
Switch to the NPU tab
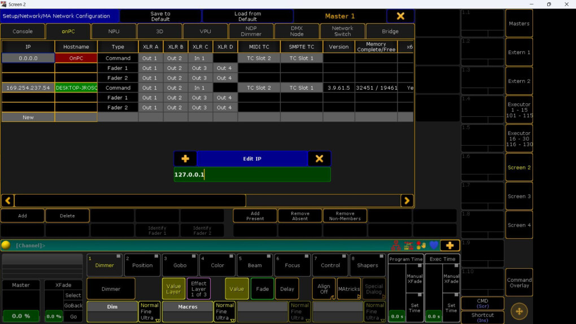click(114, 31)
